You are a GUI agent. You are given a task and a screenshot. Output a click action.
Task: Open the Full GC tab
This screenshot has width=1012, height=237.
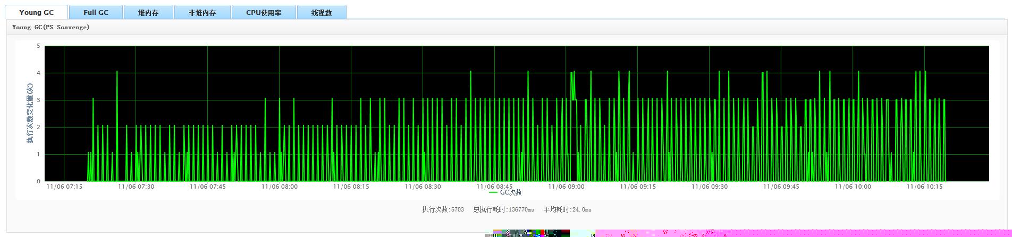[x=96, y=12]
